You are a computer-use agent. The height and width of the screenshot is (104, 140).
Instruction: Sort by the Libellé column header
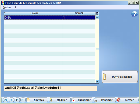click(34, 13)
